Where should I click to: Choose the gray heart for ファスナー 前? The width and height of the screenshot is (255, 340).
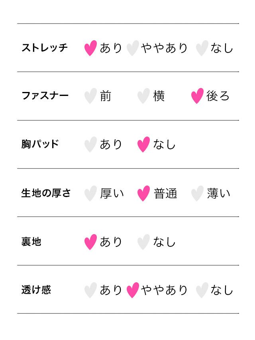pyautogui.click(x=90, y=96)
